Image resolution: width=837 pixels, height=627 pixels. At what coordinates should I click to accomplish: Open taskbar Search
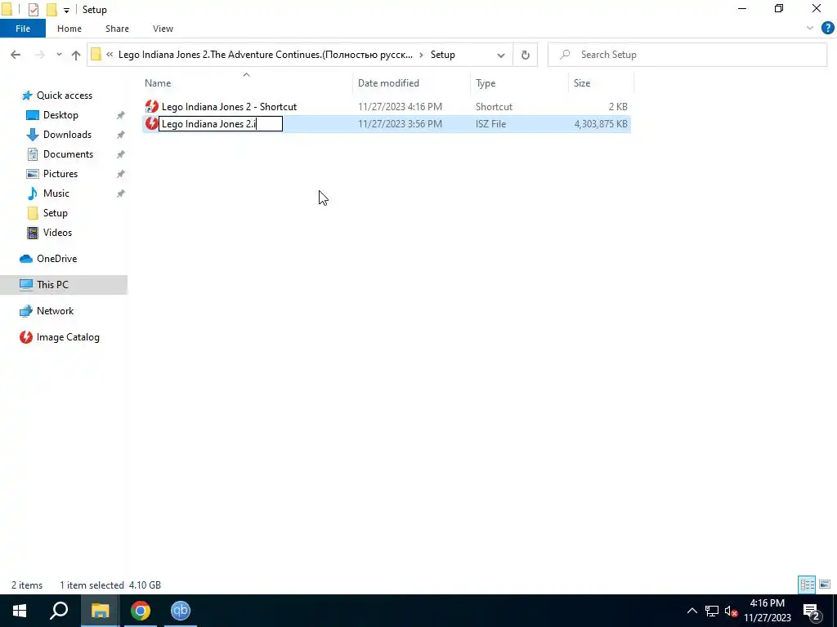click(x=59, y=611)
